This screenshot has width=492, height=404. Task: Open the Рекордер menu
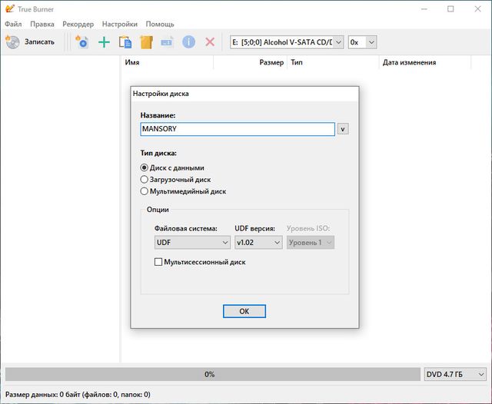(78, 24)
